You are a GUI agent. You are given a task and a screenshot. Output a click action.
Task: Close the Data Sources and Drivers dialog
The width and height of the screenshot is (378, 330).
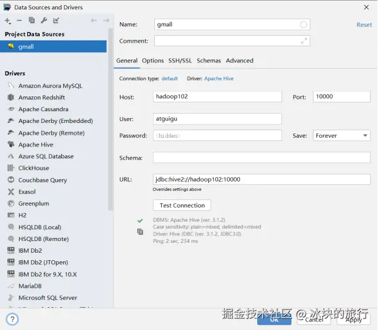(366, 7)
